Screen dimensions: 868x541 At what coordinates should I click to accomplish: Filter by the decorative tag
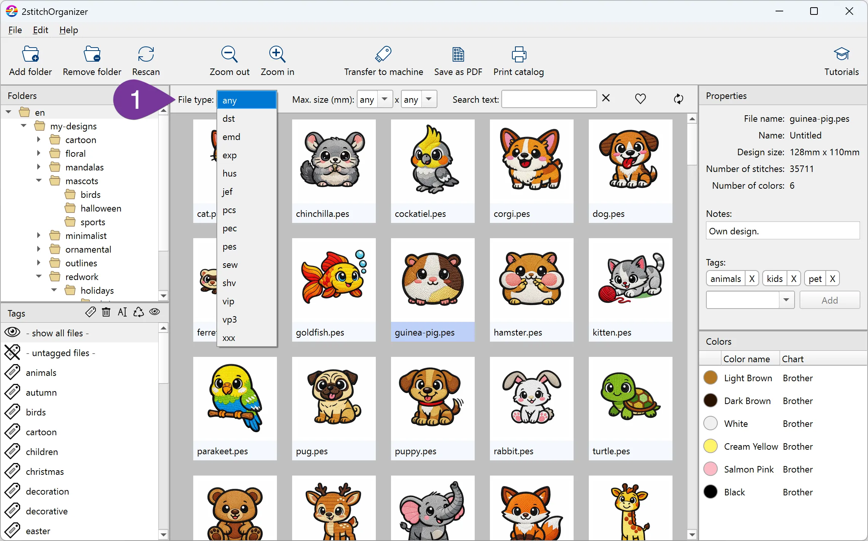coord(80,511)
